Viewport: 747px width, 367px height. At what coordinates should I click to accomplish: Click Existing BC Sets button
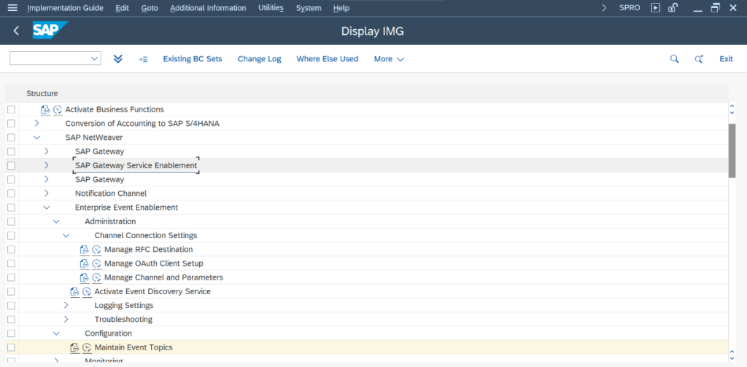pos(193,59)
